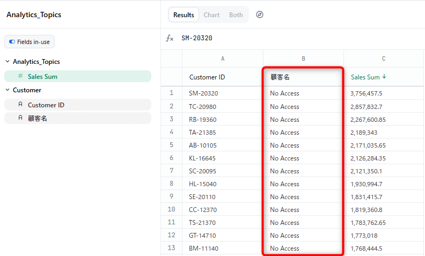Screen dimensions: 425x256
Task: Click cell TA-21385
Action: click(223, 132)
